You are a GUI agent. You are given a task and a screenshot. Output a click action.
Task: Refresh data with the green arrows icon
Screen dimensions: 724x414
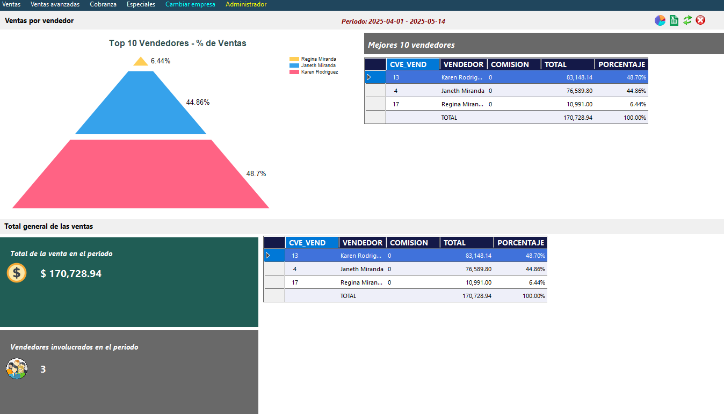click(x=687, y=20)
